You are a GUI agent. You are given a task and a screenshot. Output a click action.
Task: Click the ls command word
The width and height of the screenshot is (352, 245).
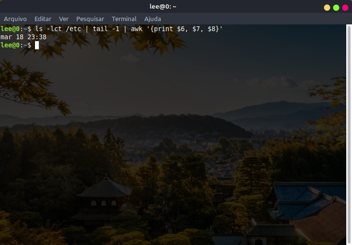tap(39, 29)
